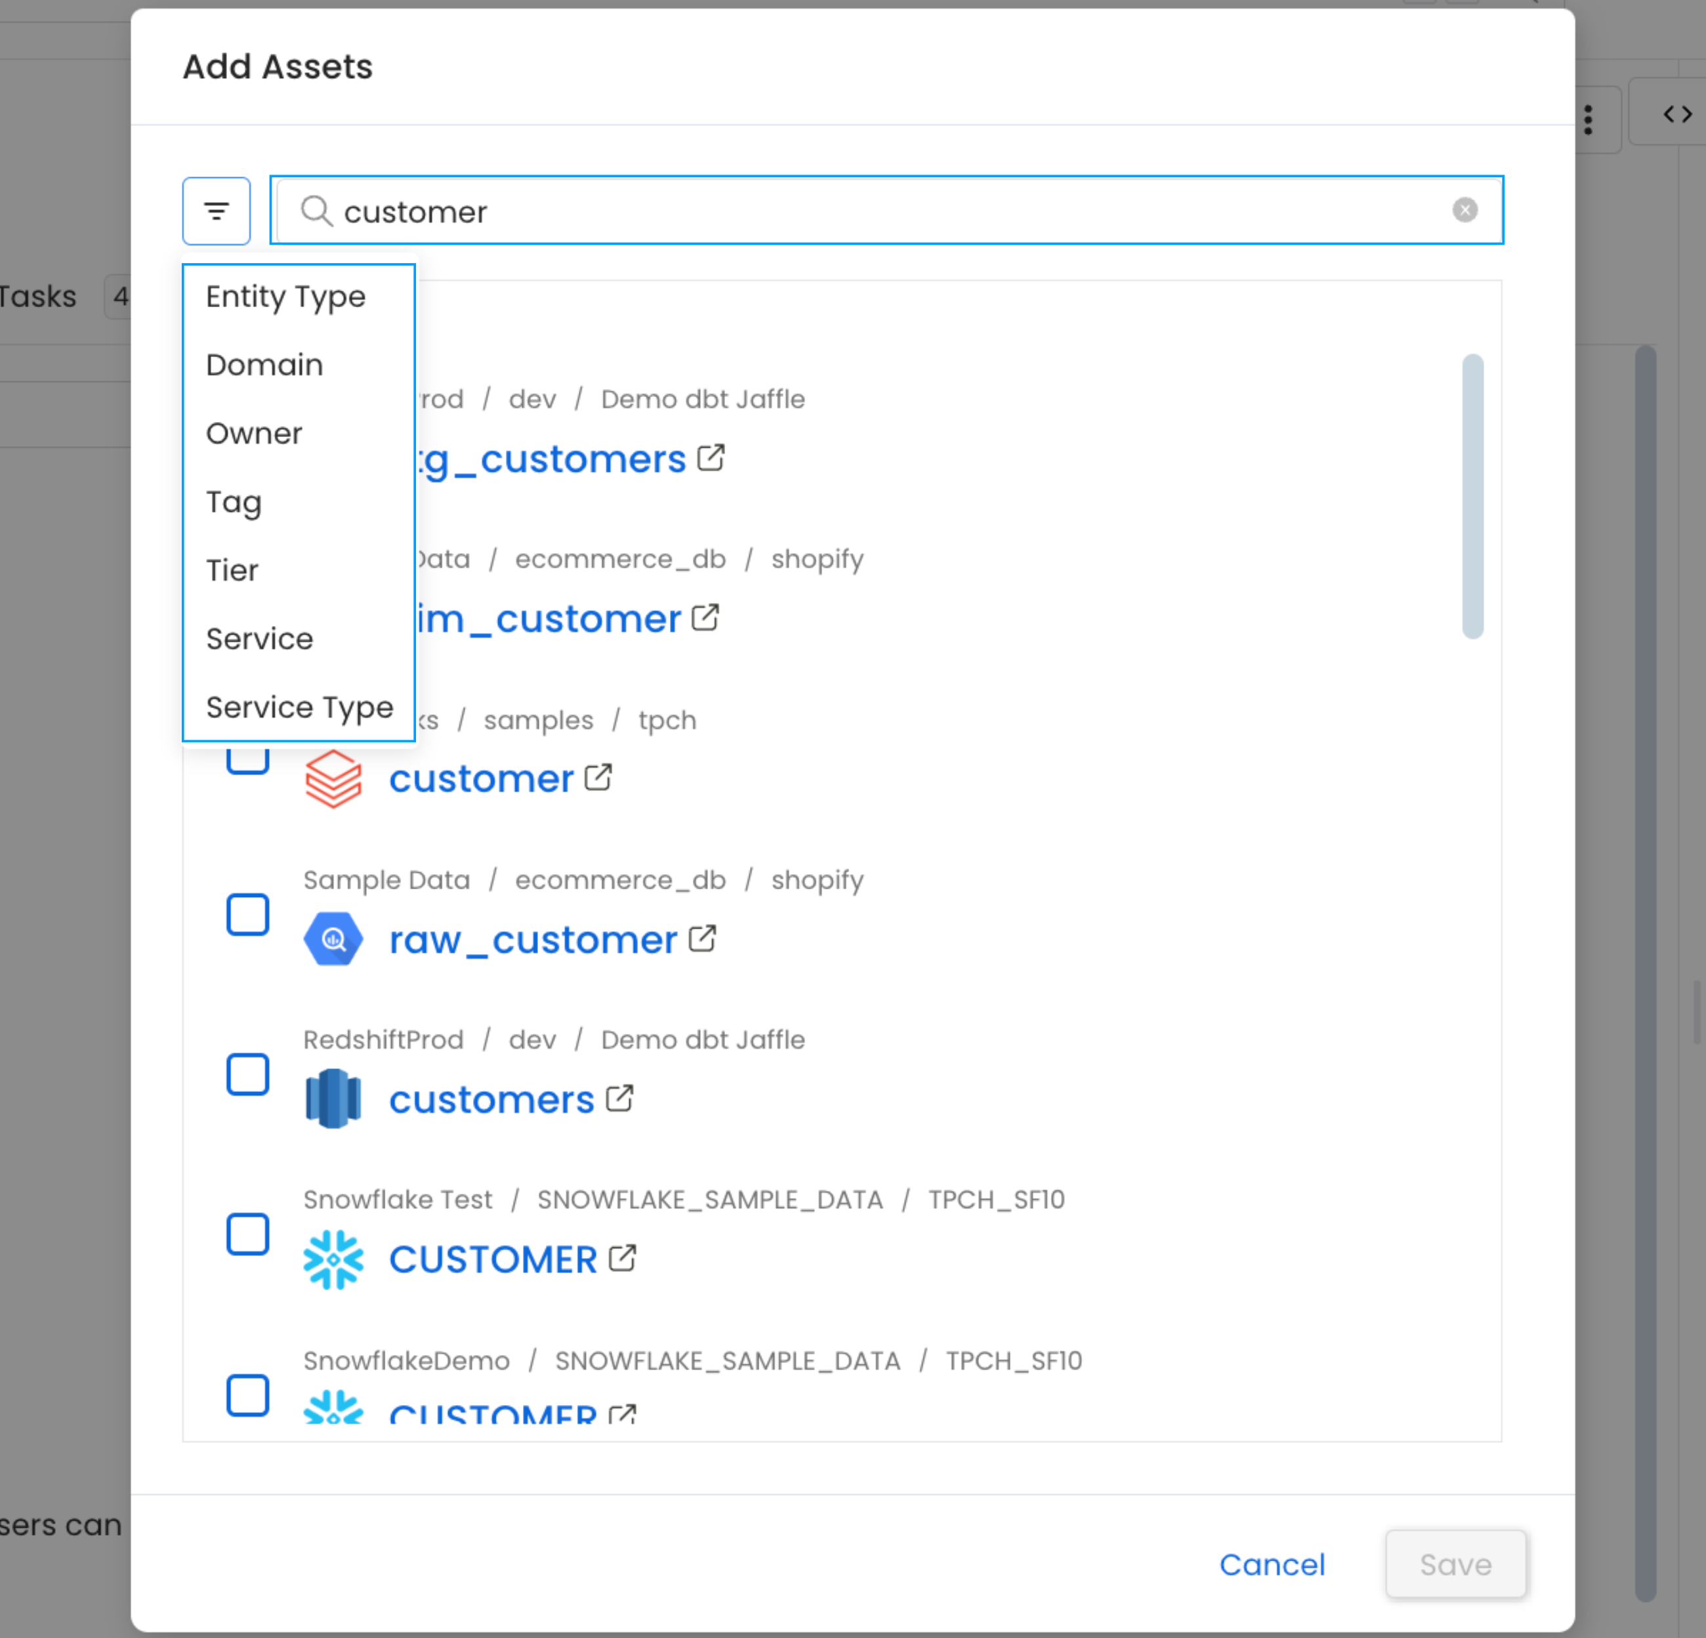Check the checkbox for raw_customer asset
This screenshot has width=1706, height=1638.
247,915
